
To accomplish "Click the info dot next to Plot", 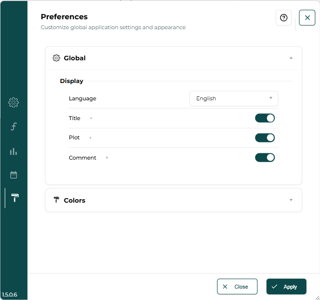I will pos(90,138).
